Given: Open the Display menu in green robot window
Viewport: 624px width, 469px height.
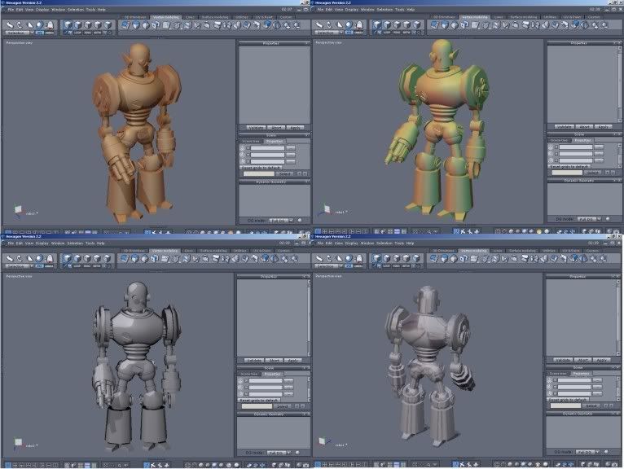Looking at the screenshot, I should tap(351, 9).
